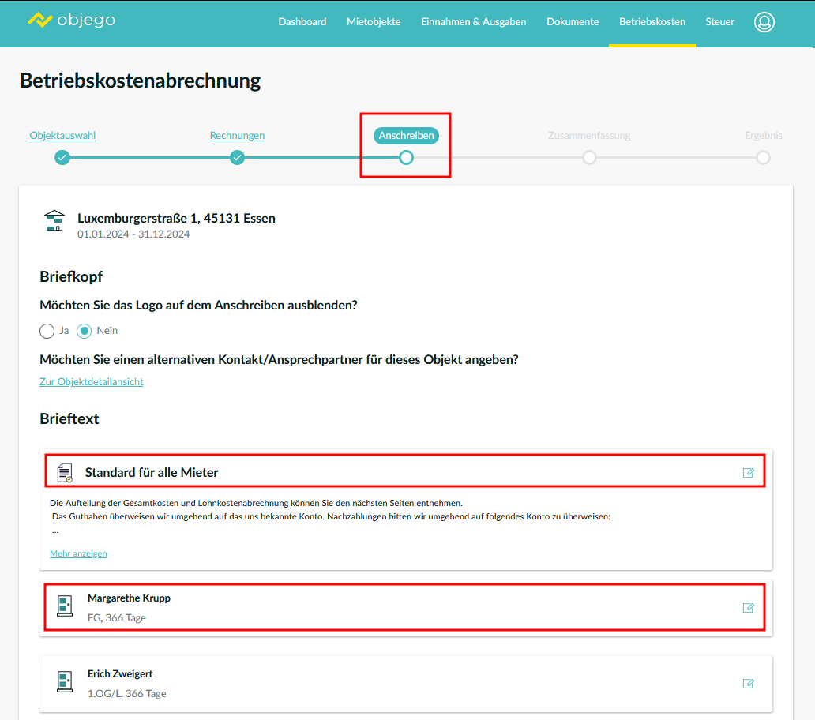Click the document icon for Standard text
Screen dimensions: 815x720
[x=65, y=473]
